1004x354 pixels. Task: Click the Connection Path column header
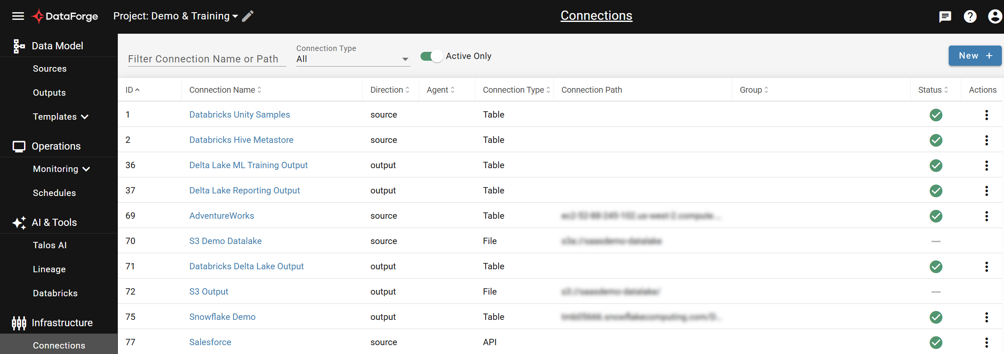click(x=592, y=90)
